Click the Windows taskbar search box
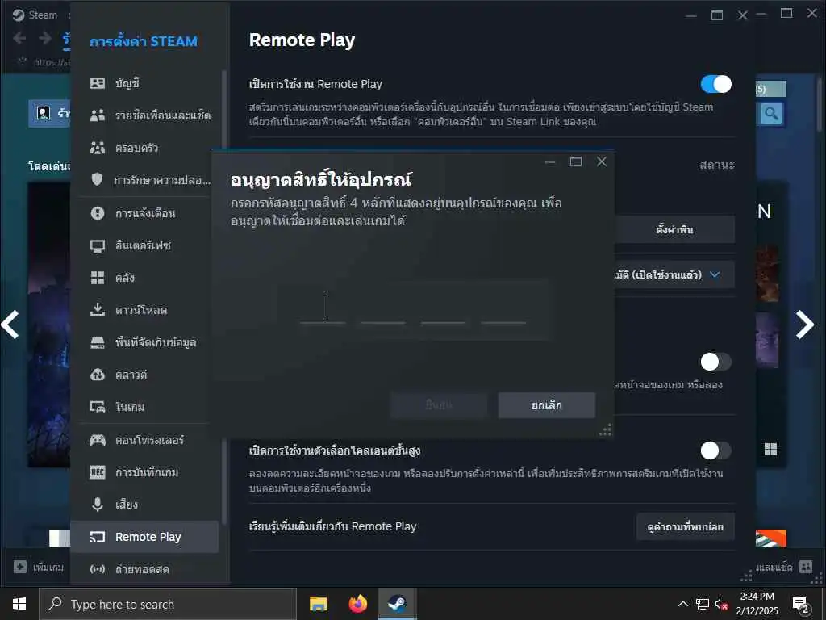The width and height of the screenshot is (826, 620). tap(168, 604)
